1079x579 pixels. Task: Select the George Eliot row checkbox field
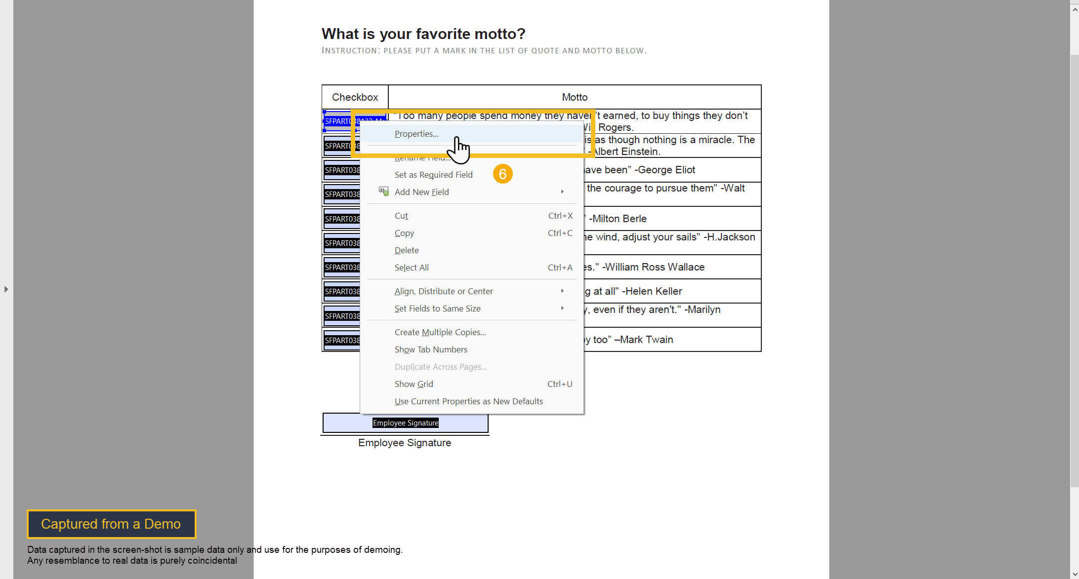342,170
